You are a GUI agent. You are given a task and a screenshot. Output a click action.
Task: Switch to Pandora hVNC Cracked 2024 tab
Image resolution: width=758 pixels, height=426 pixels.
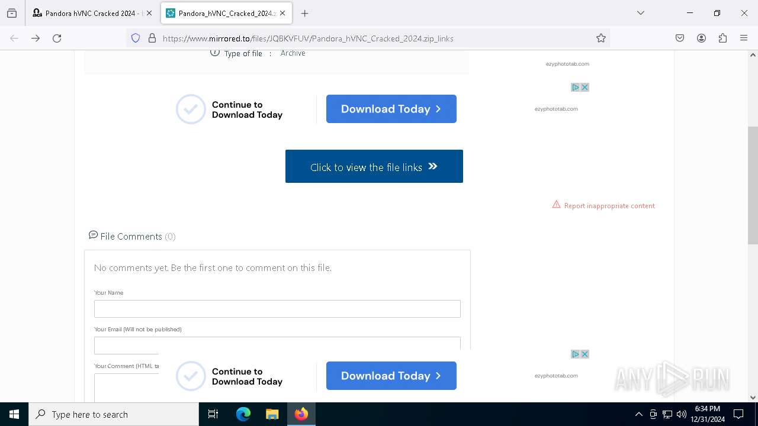[92, 13]
